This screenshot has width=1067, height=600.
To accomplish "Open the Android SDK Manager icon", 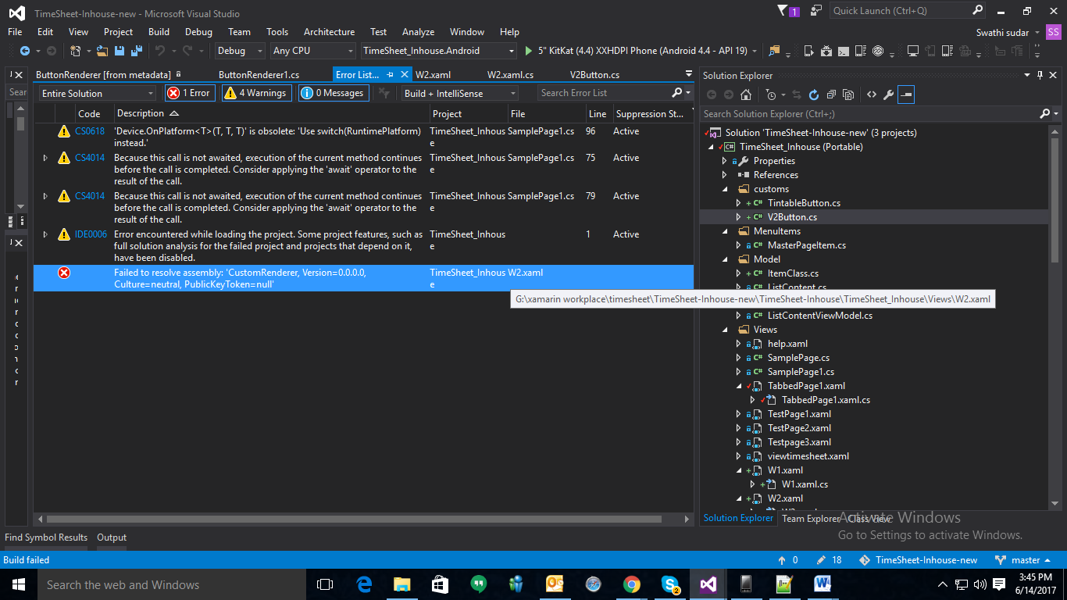I will pyautogui.click(x=827, y=51).
